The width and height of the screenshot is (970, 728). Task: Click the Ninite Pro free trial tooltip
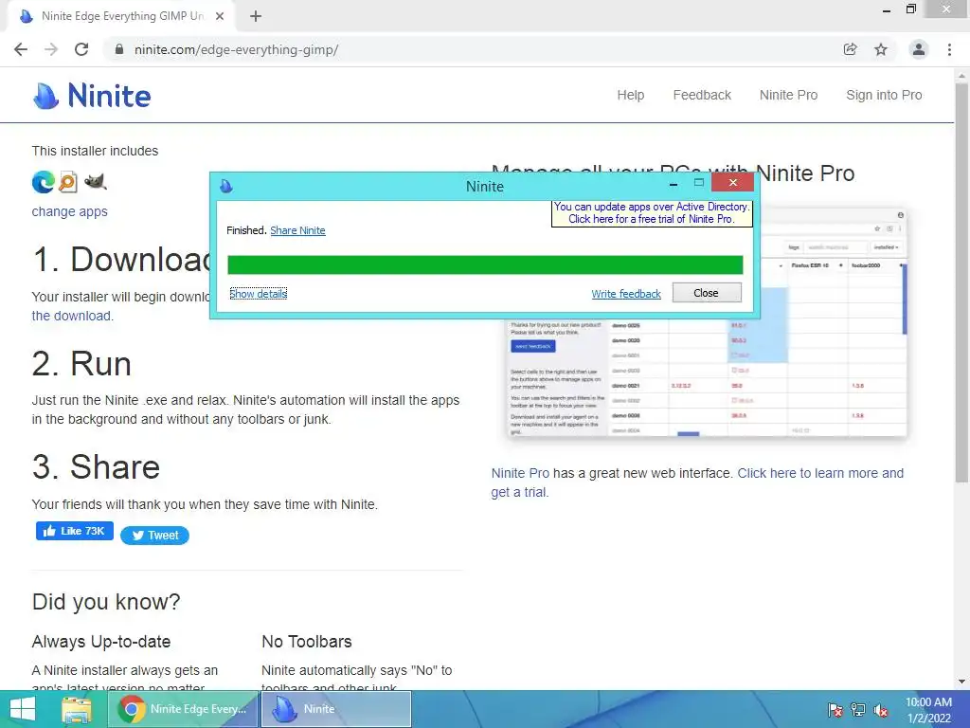652,213
